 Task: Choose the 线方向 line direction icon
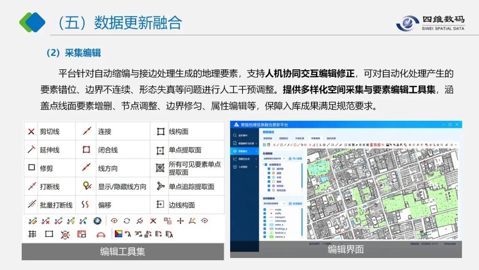coord(86,167)
